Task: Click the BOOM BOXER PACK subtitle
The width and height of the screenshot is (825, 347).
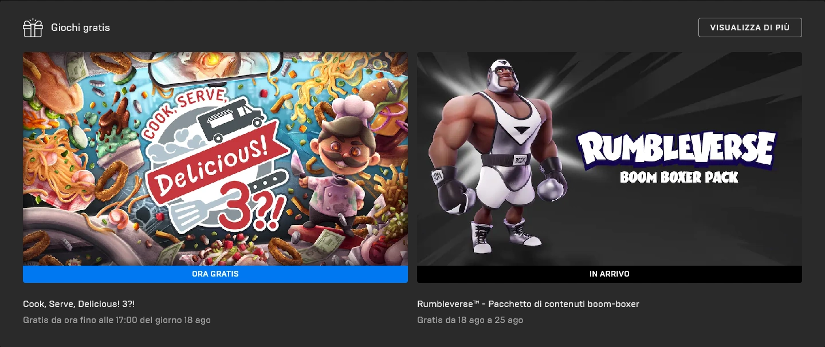Action: [x=679, y=178]
